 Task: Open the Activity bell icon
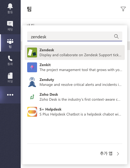[x=10, y=6]
